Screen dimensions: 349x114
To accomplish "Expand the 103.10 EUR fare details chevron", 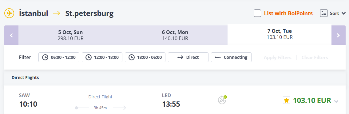I will [336, 101].
